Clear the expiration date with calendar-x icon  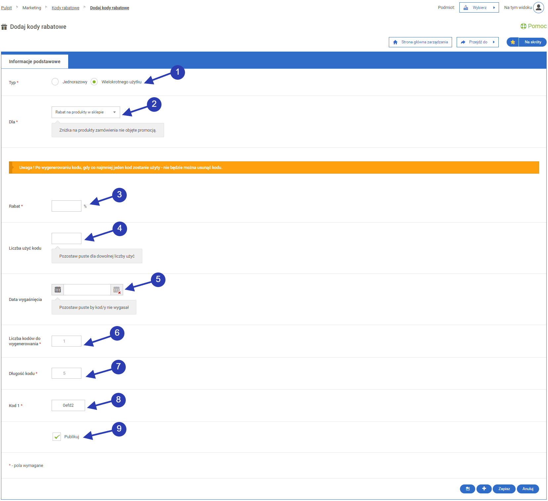pos(117,290)
